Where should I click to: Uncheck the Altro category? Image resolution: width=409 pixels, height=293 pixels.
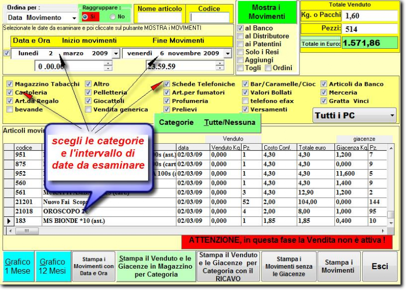(88, 84)
